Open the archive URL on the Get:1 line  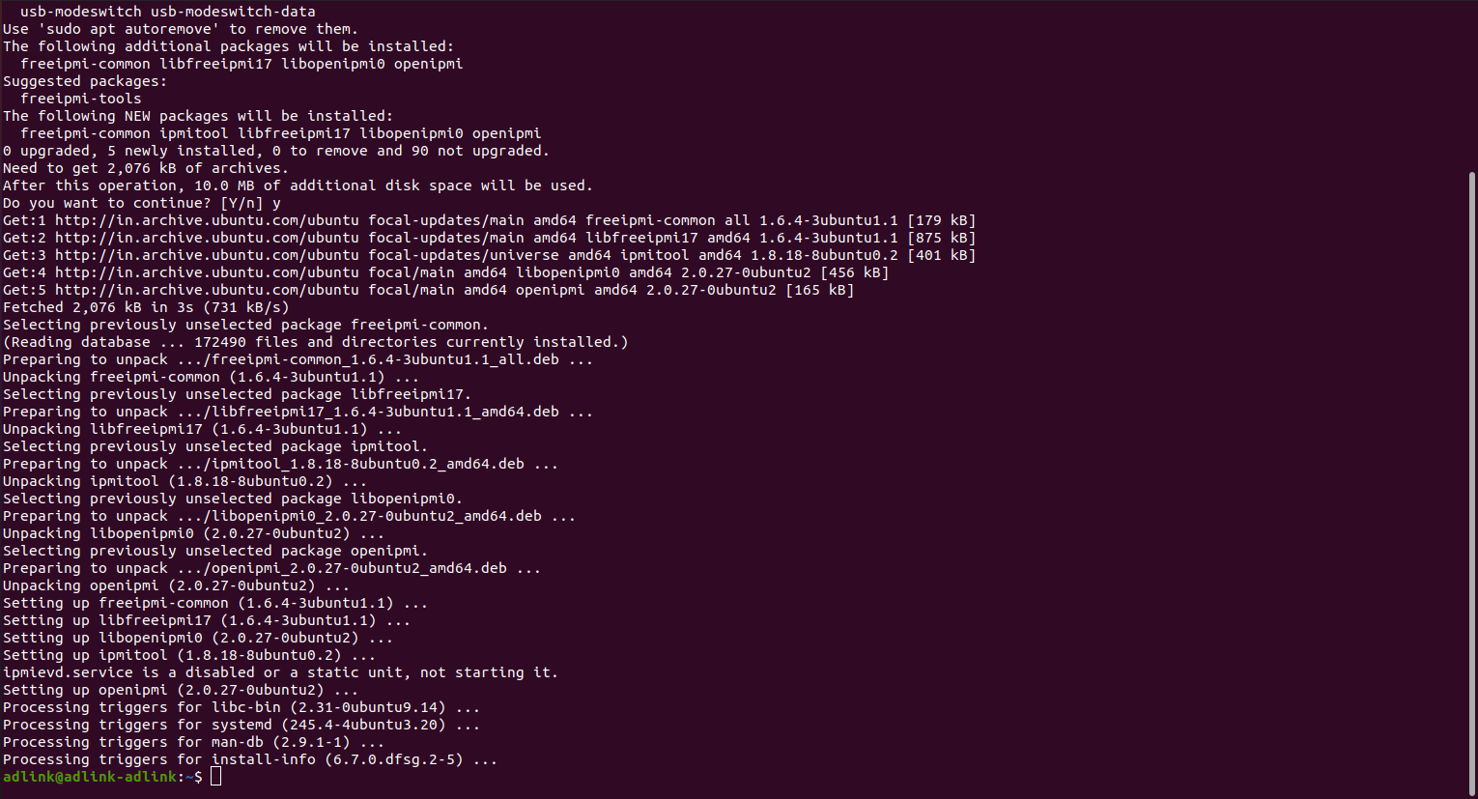(x=207, y=220)
